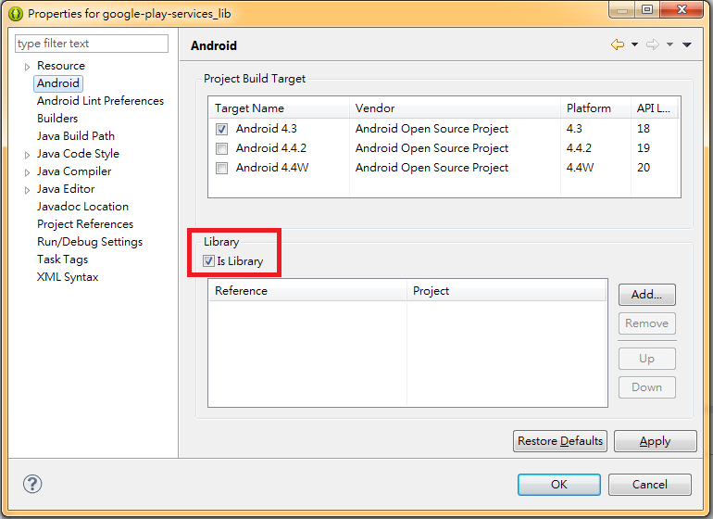Confirm with the OK button
713x519 pixels.
click(559, 485)
